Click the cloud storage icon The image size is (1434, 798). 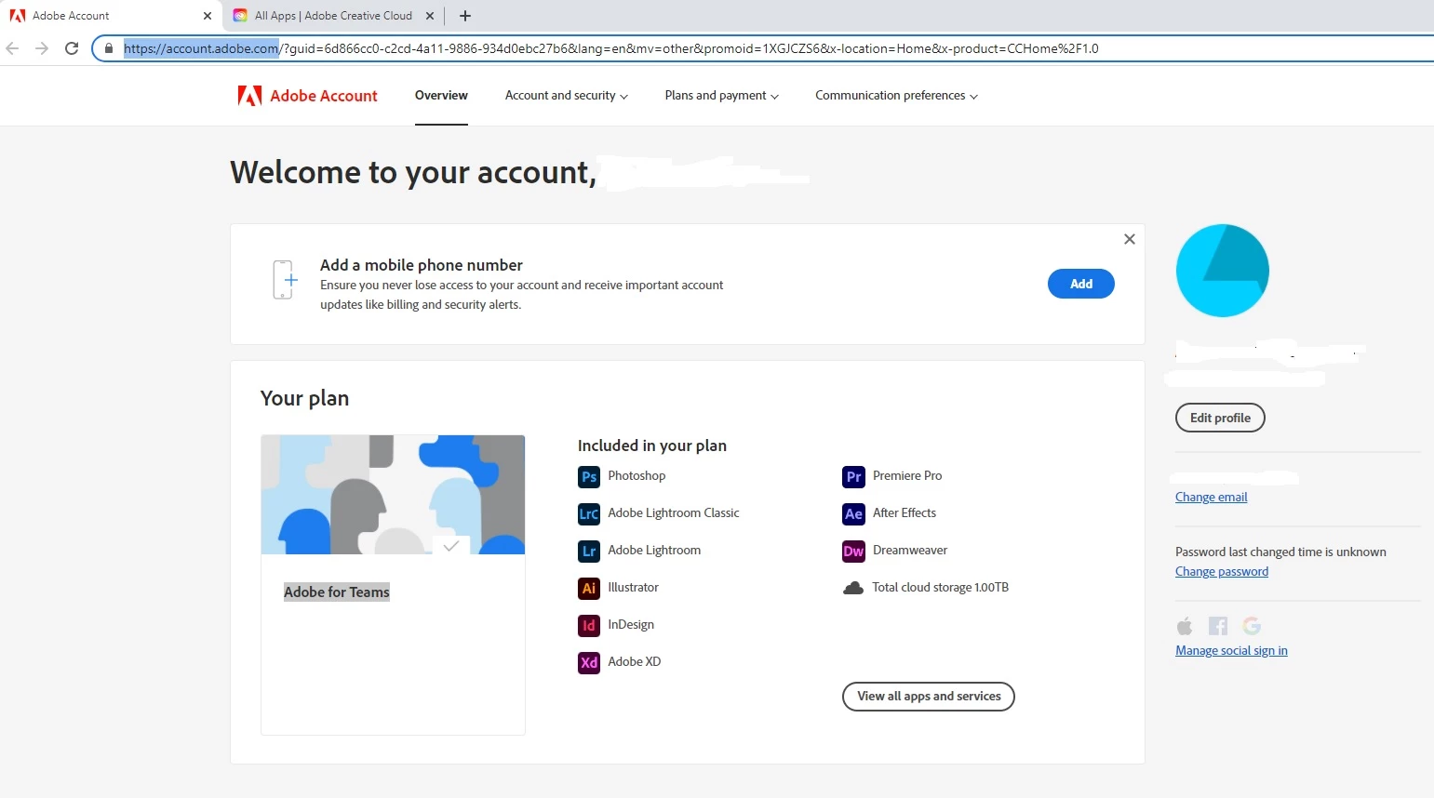853,588
